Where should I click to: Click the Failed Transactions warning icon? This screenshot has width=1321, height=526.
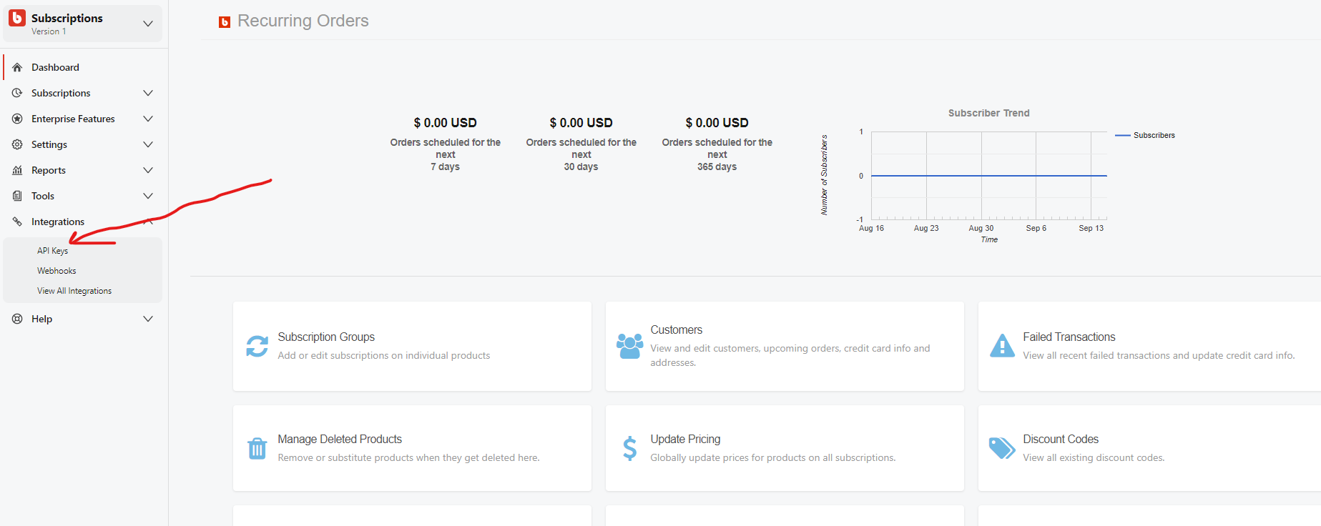1002,346
